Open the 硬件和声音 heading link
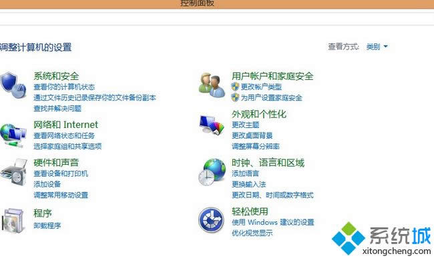Screen dimensions: 434x258 tap(56, 163)
